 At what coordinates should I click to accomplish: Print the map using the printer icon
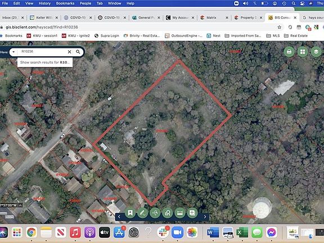(289, 52)
